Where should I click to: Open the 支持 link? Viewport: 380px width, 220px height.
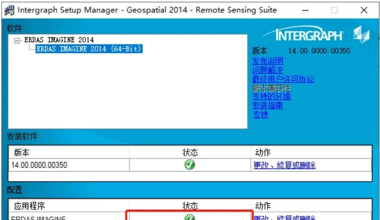coord(260,114)
